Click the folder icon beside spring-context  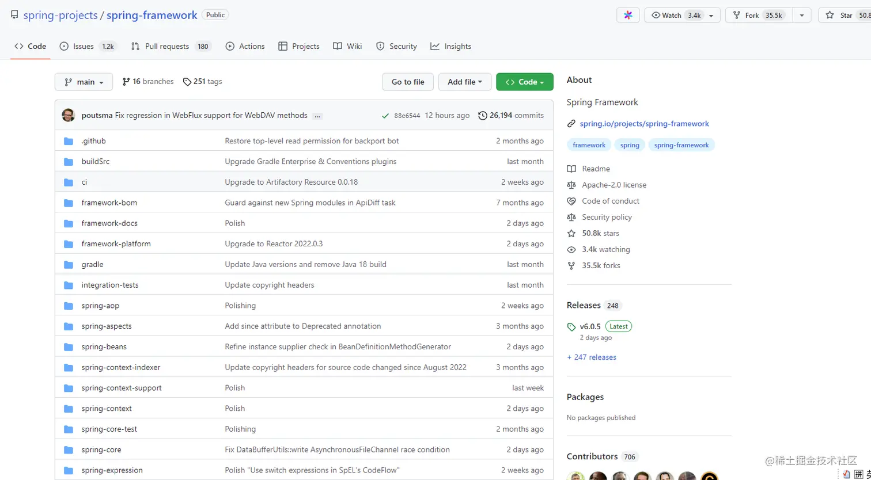point(69,409)
